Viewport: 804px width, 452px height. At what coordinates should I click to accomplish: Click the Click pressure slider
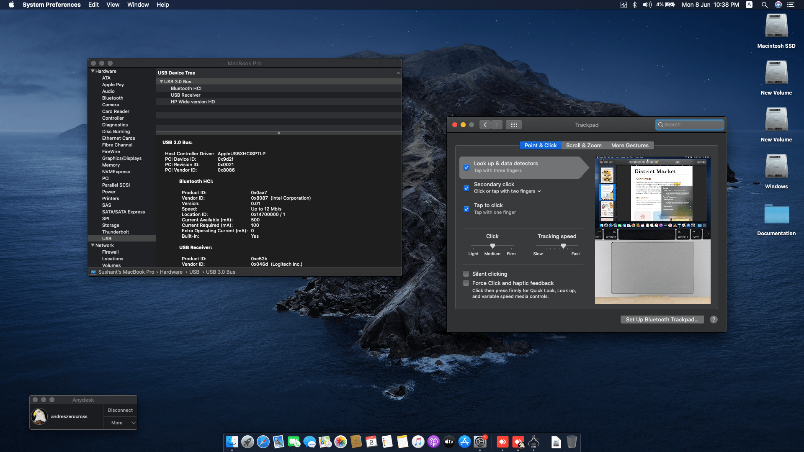[492, 246]
